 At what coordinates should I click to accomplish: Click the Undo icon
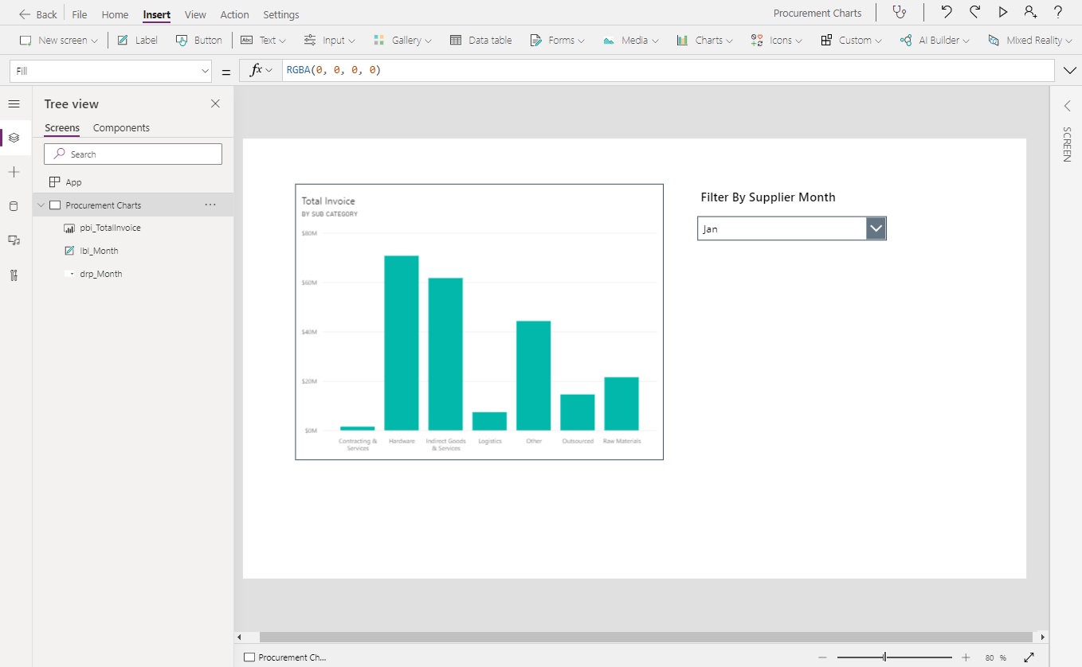(x=947, y=12)
